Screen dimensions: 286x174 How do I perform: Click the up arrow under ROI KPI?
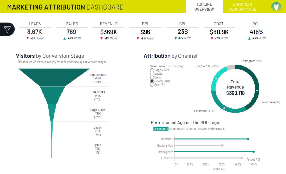249,38
